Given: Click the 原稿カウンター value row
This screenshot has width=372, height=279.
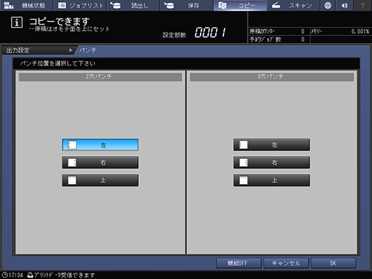Looking at the screenshot, I should (279, 32).
